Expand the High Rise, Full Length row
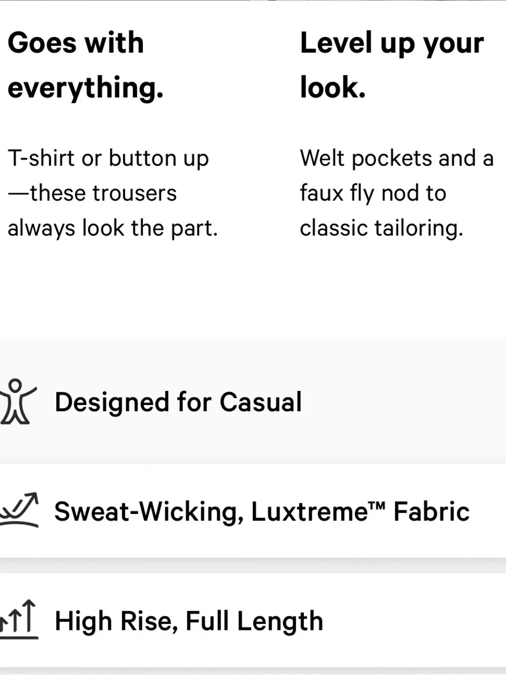 tap(253, 620)
